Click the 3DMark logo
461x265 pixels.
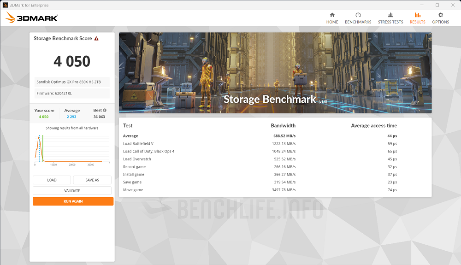[x=31, y=18]
